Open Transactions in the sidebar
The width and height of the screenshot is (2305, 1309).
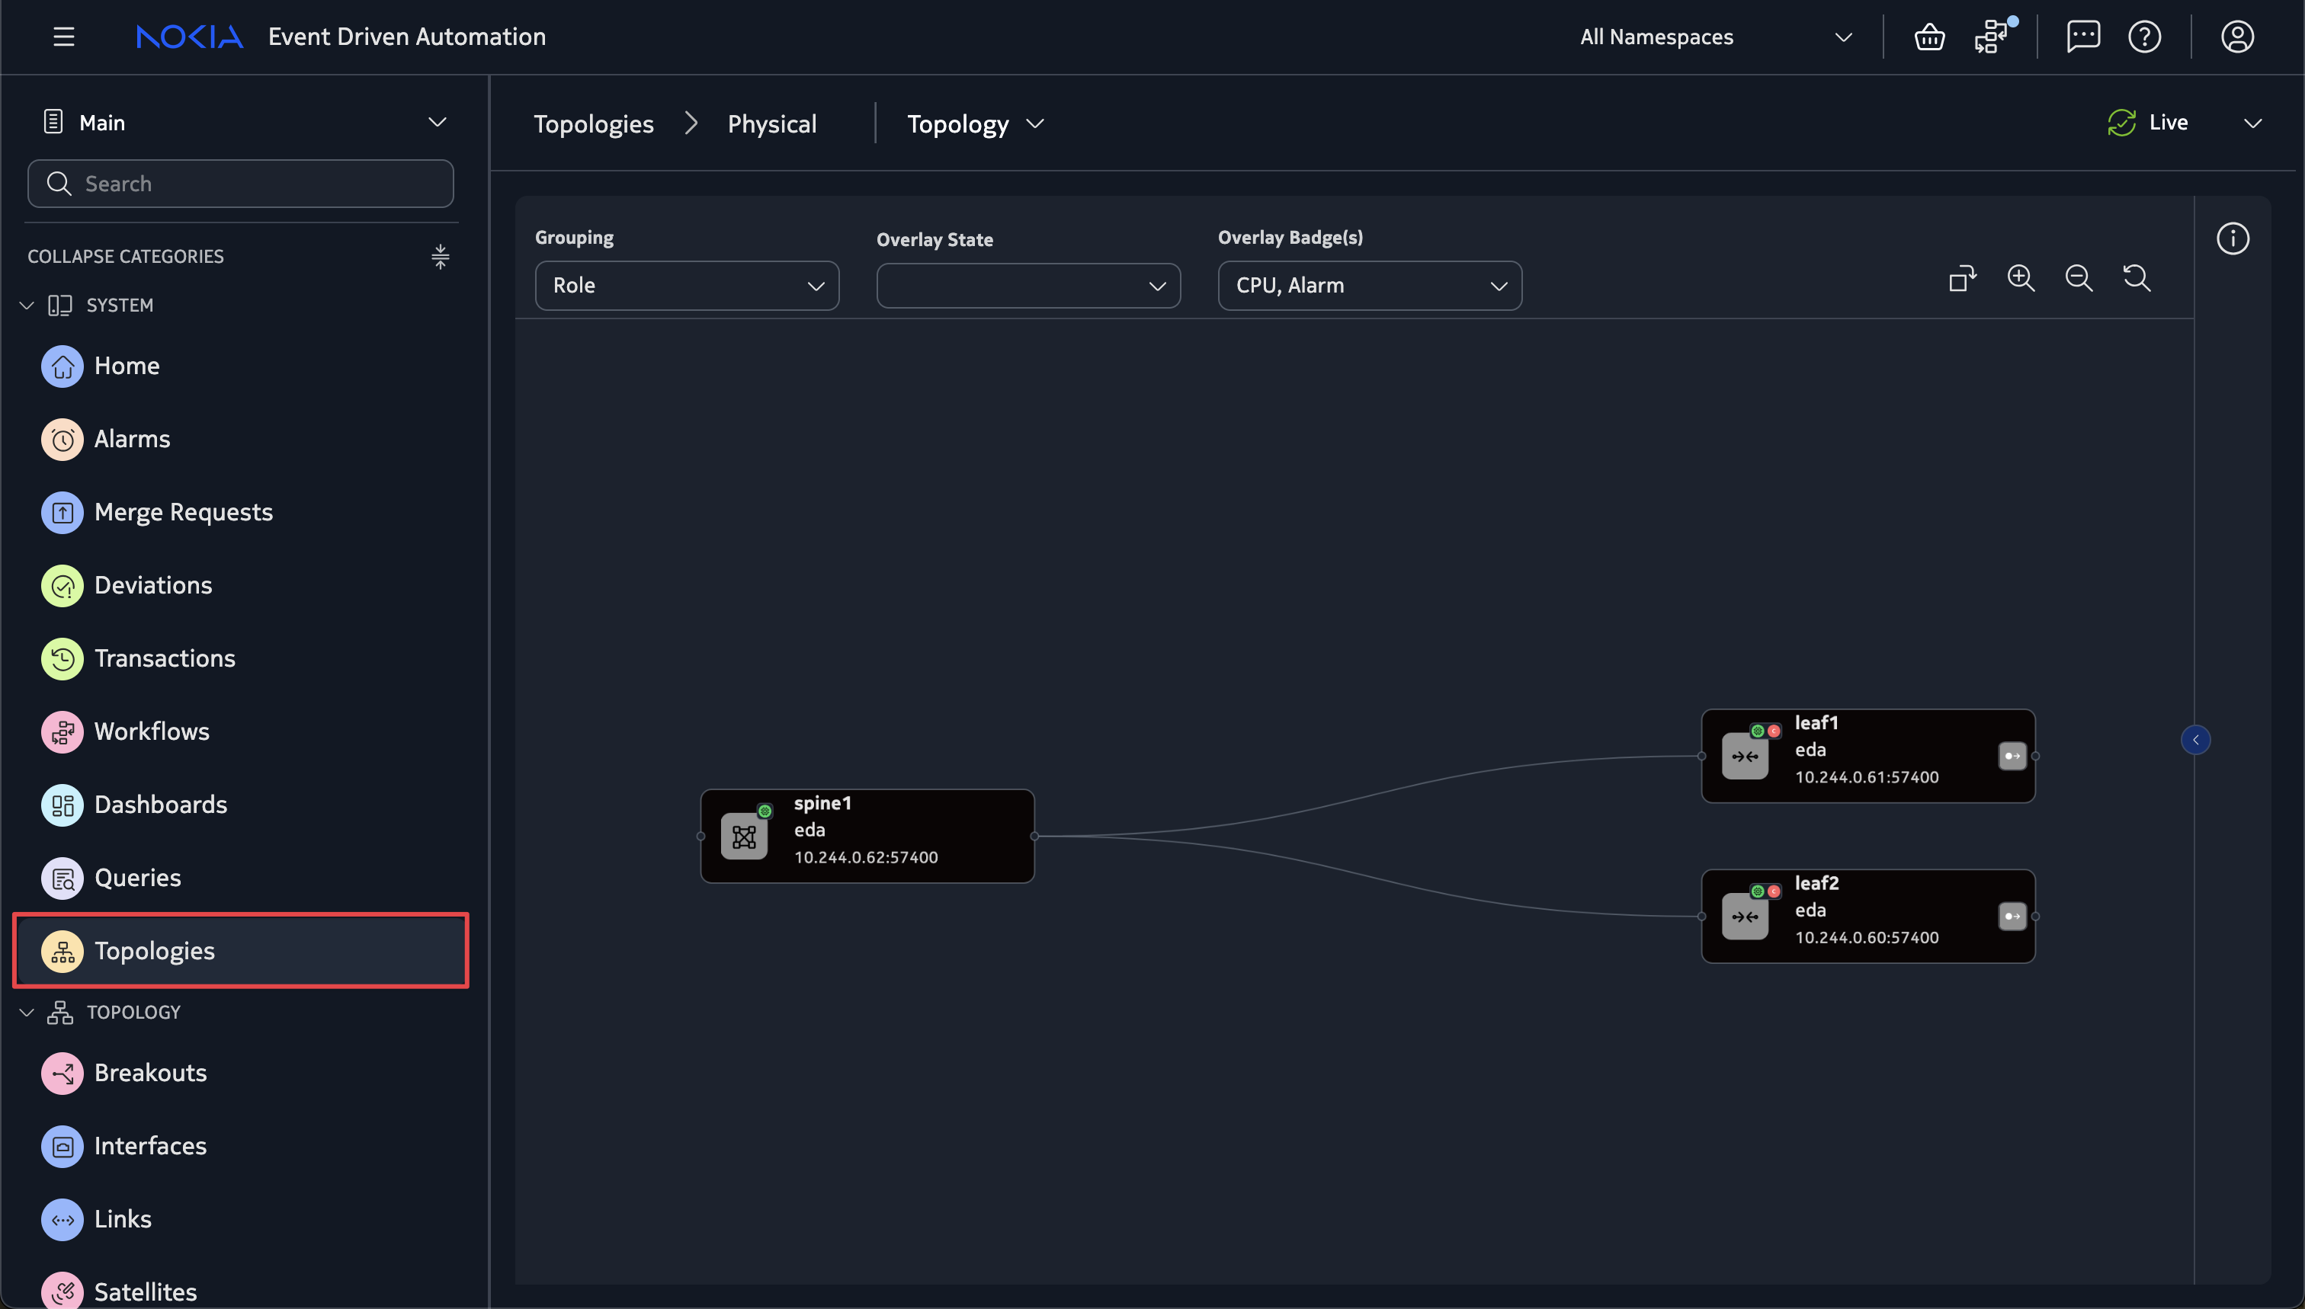click(x=239, y=659)
